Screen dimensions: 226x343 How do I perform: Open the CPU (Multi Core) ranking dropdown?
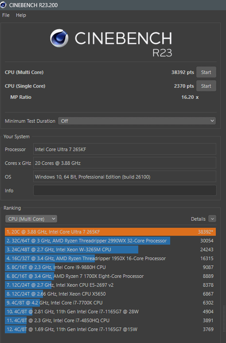(31, 219)
